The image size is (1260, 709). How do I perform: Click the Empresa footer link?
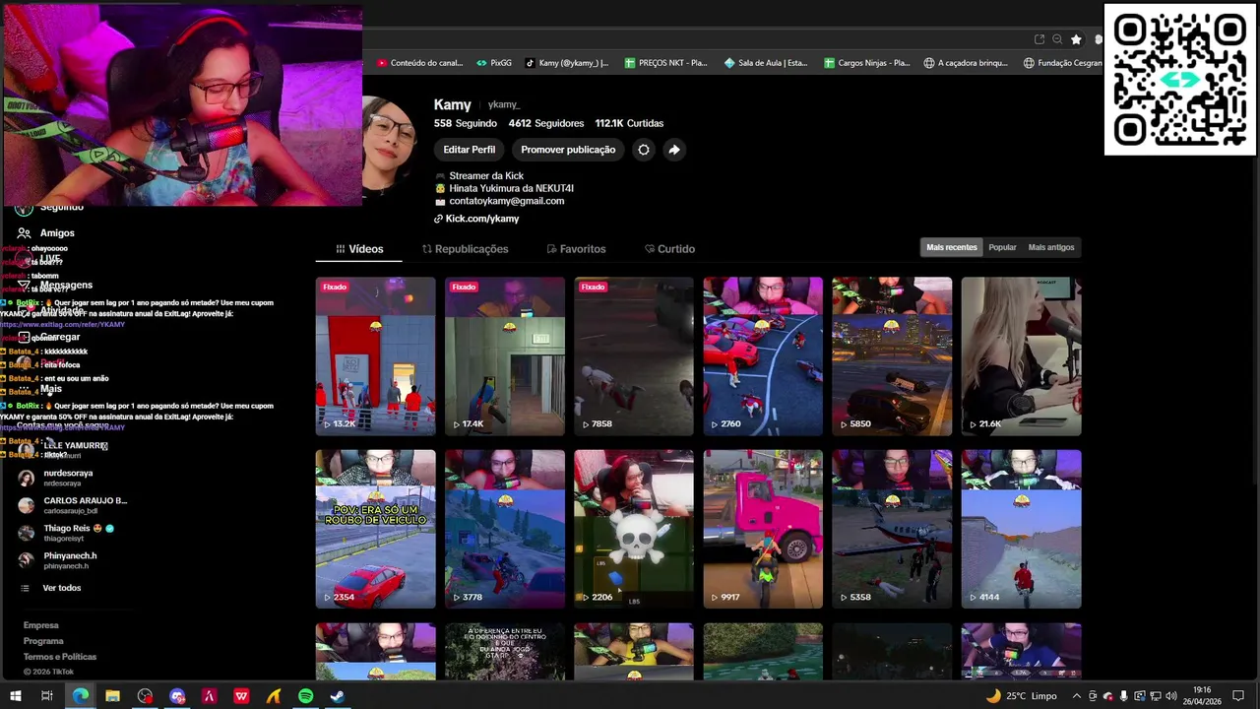point(41,625)
